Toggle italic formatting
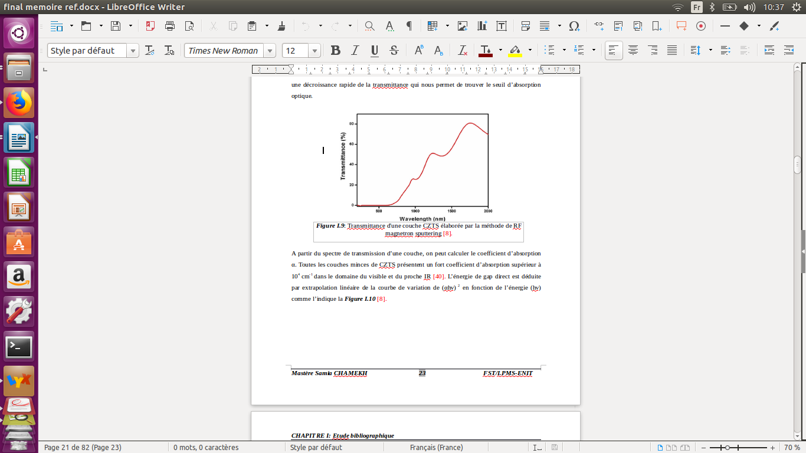 (355, 50)
